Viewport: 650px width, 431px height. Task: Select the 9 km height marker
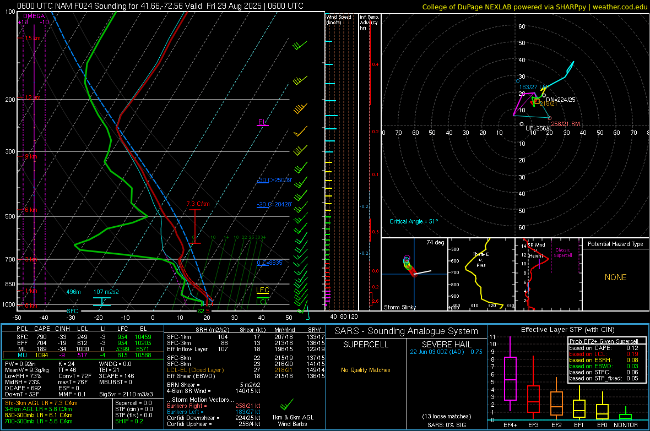[31, 157]
